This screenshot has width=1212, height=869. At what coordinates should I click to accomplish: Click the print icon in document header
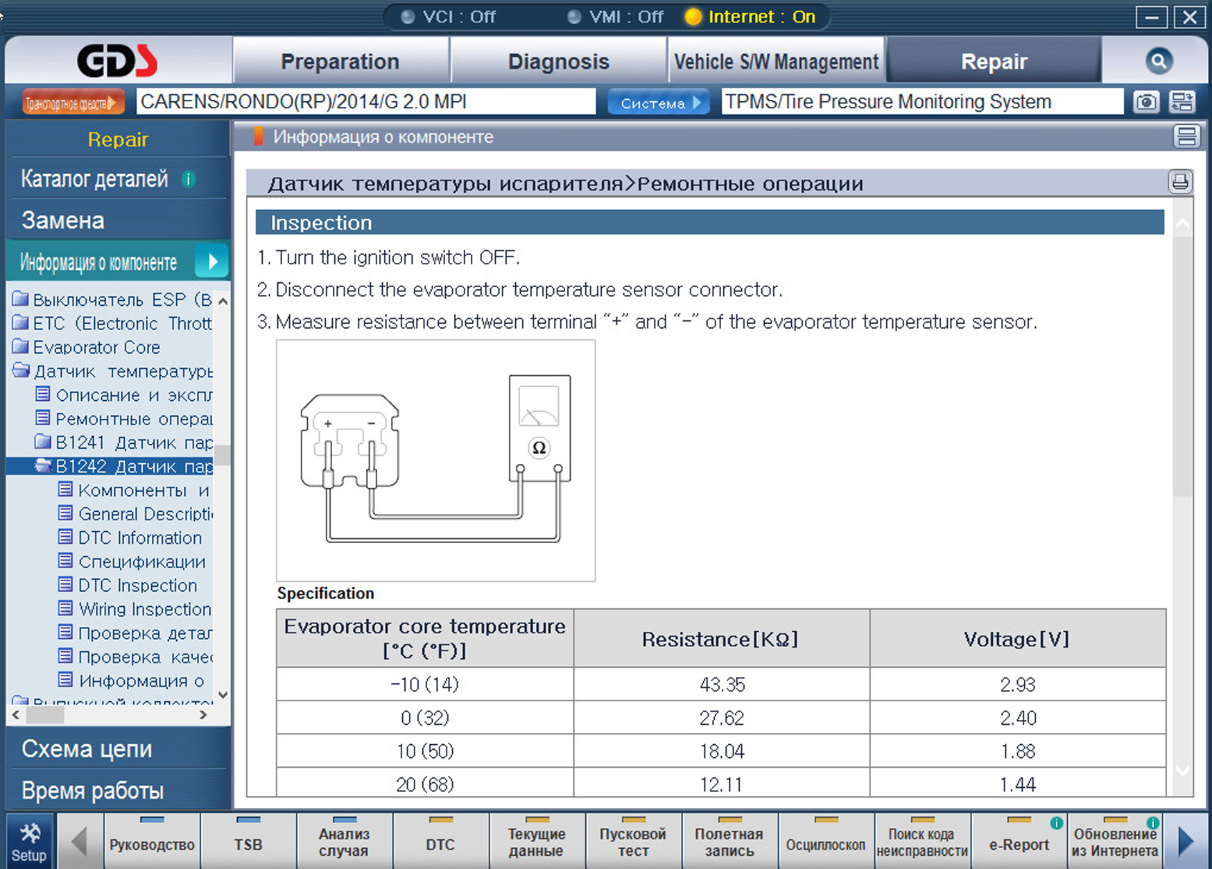coord(1179,182)
